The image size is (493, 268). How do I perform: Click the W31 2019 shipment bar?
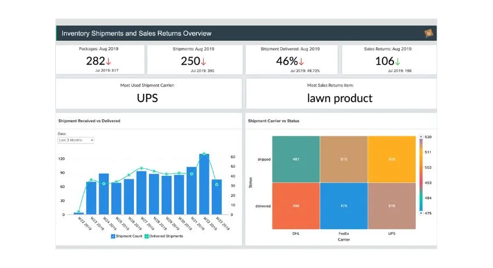click(x=191, y=191)
